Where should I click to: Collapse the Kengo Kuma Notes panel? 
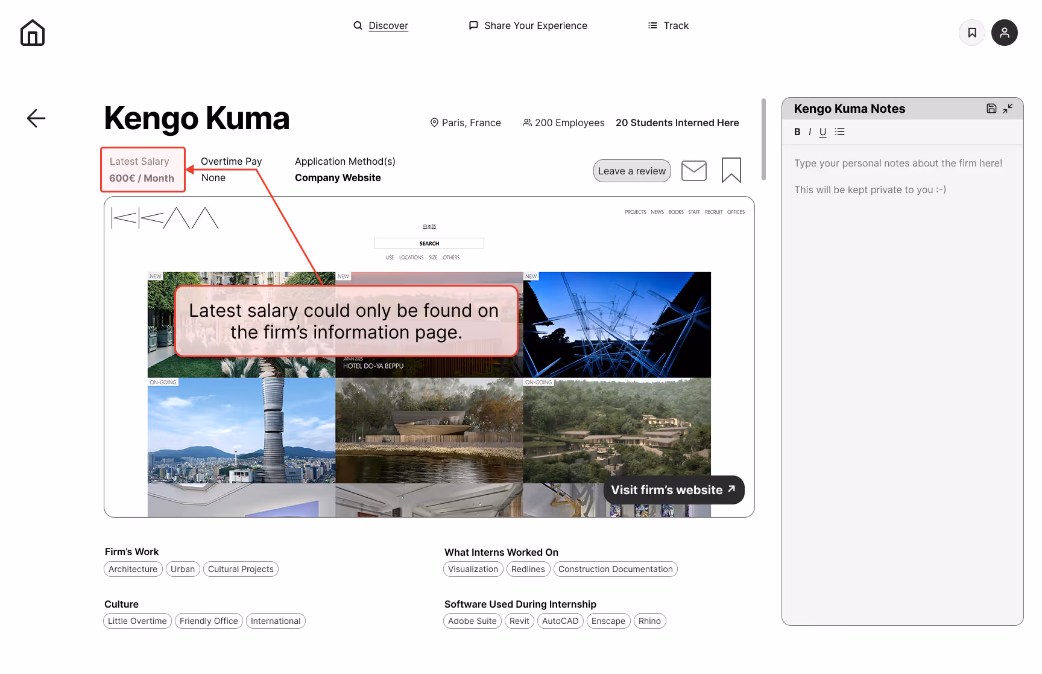point(1008,109)
